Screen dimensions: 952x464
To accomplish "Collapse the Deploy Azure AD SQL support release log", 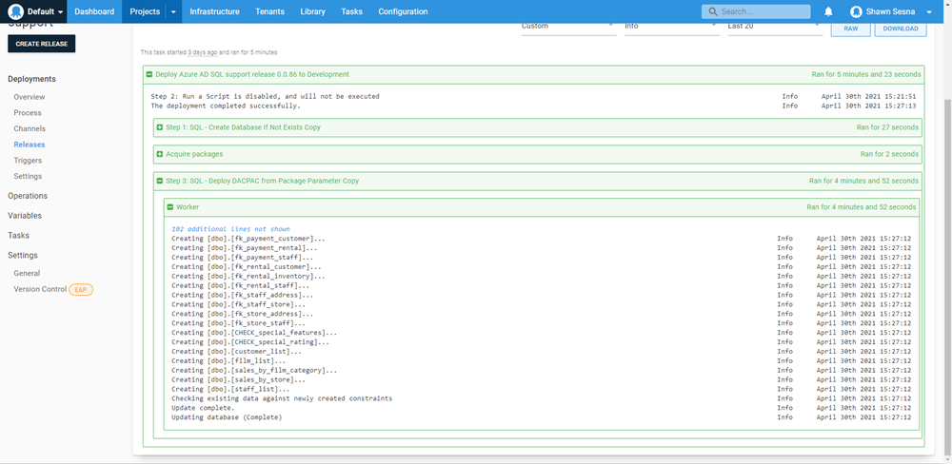I will (149, 74).
